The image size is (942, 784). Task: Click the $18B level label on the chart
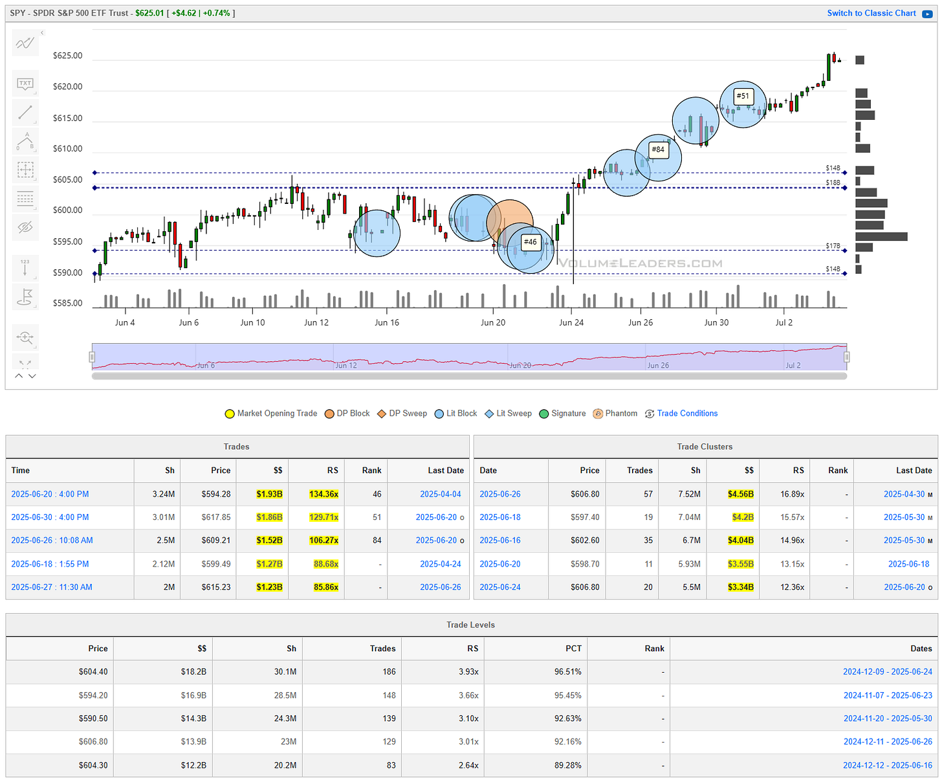tap(833, 183)
